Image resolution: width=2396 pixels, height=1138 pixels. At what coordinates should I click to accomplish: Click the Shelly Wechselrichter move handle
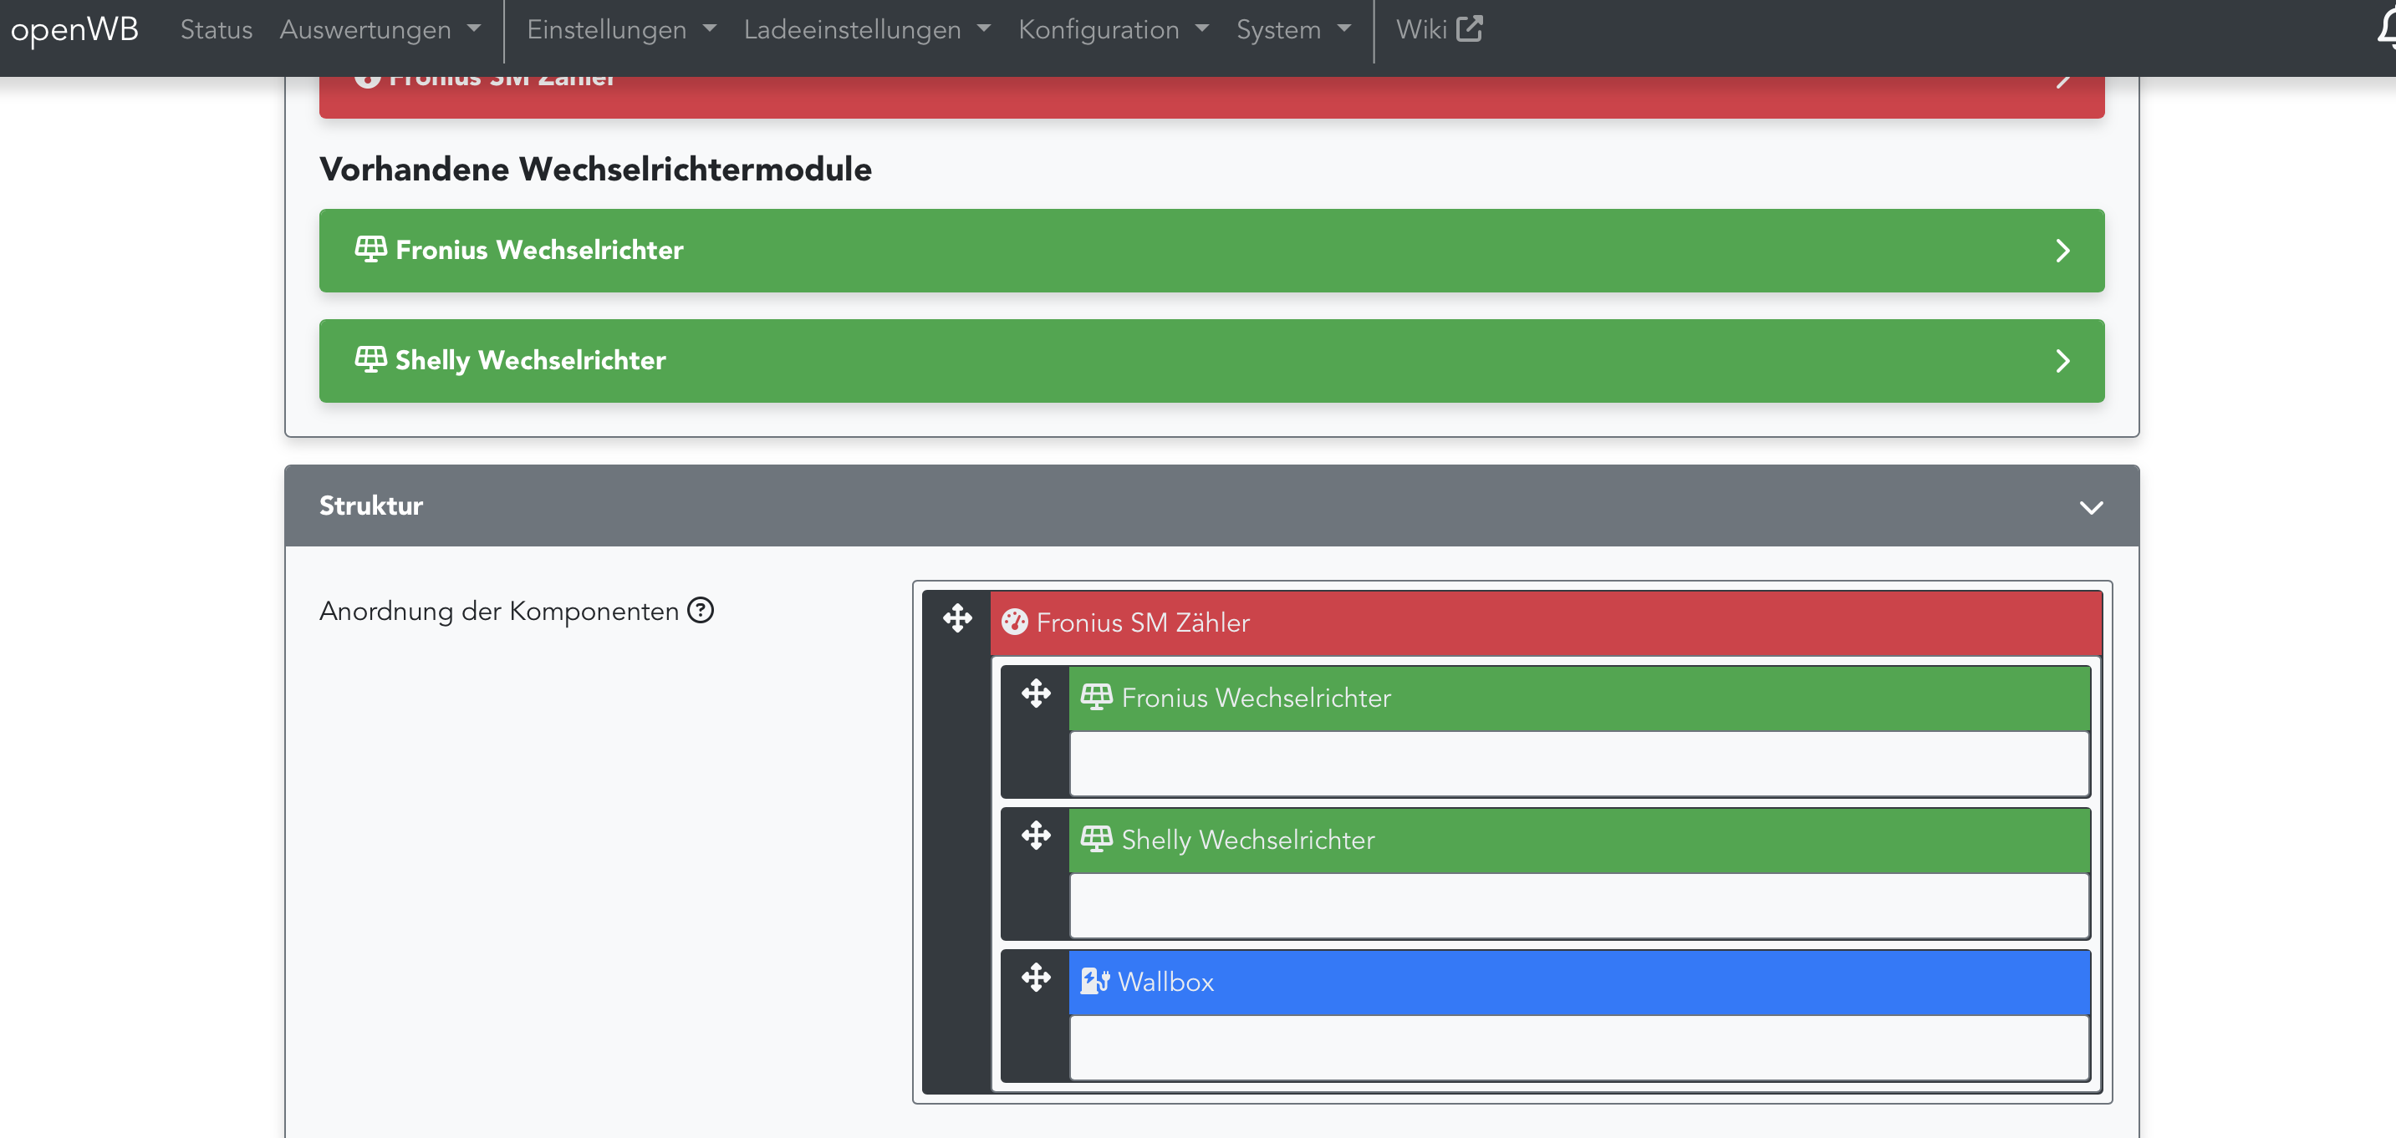coord(1035,836)
